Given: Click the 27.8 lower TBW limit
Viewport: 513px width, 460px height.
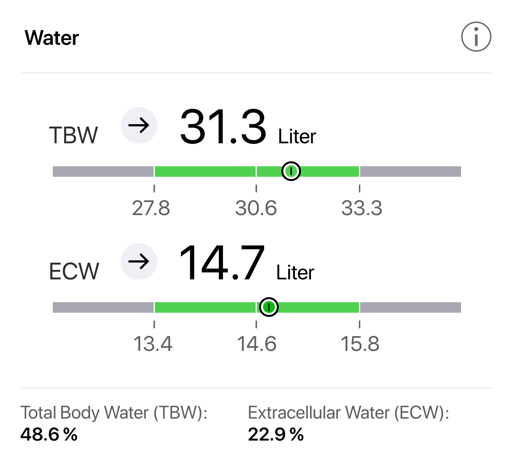Looking at the screenshot, I should pyautogui.click(x=151, y=208).
